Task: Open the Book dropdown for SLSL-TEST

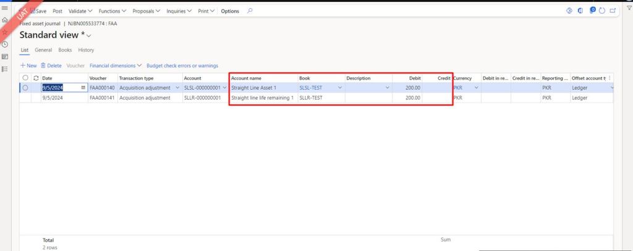Action: tap(339, 88)
